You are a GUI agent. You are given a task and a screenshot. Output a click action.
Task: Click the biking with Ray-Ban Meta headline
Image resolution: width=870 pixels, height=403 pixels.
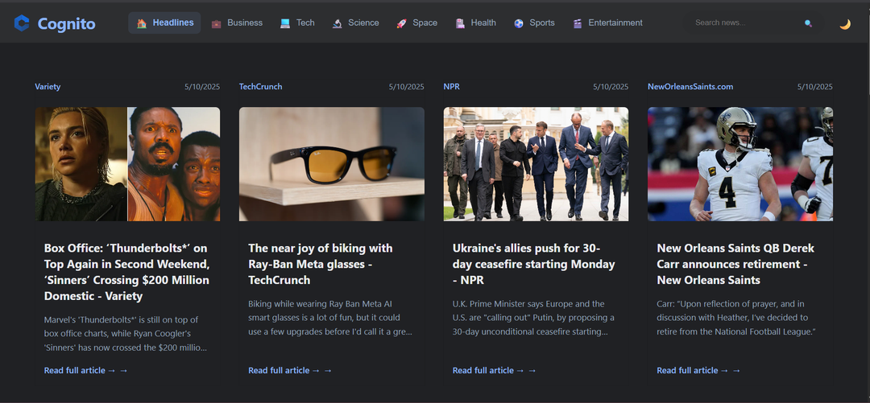(x=320, y=264)
